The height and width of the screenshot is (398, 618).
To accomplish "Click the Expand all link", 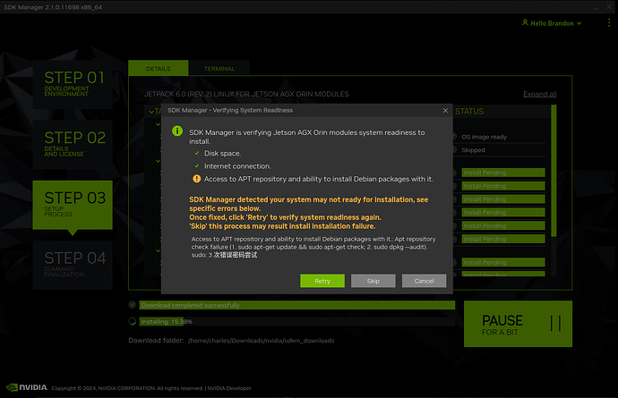I will (539, 94).
